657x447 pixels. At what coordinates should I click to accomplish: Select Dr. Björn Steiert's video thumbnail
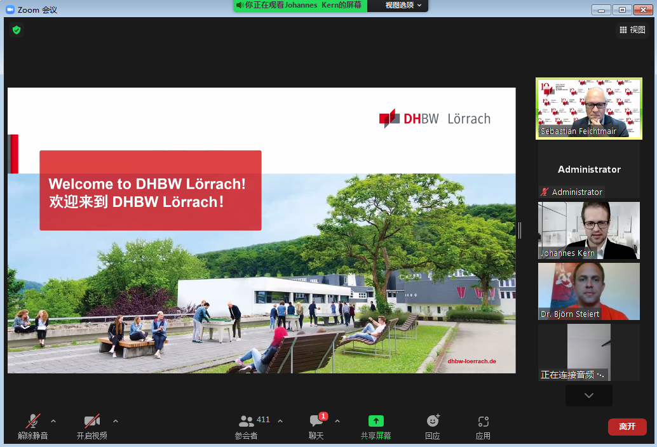(589, 291)
